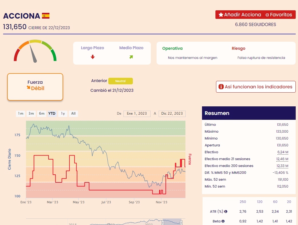
Task: Click the right handle of chart navigator
Action: click(x=181, y=222)
